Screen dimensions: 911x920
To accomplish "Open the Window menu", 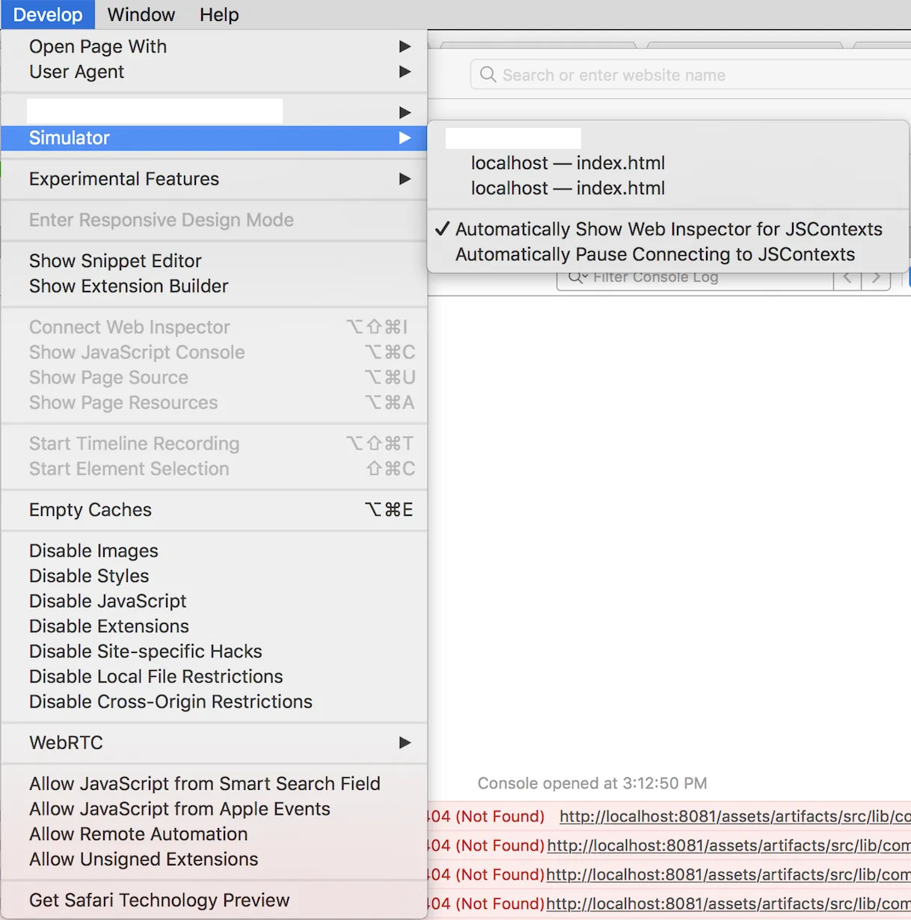I will coord(141,14).
